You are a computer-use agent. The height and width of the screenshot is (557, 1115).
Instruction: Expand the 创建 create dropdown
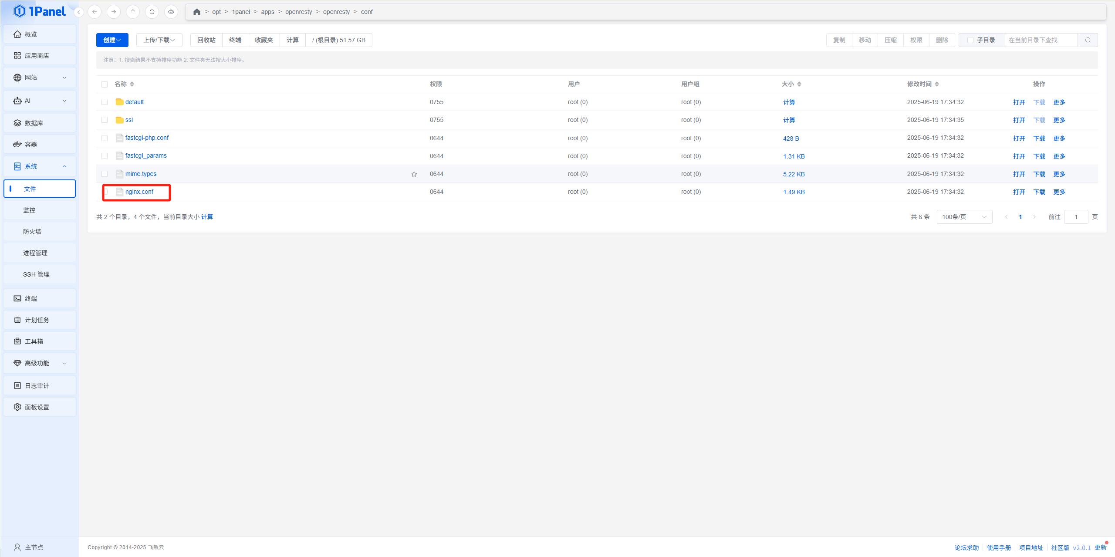pos(112,40)
